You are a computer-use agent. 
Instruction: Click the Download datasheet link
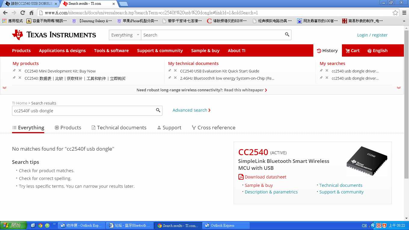point(266,177)
